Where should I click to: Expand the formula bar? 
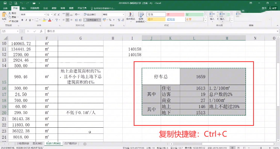pyautogui.click(x=278, y=31)
